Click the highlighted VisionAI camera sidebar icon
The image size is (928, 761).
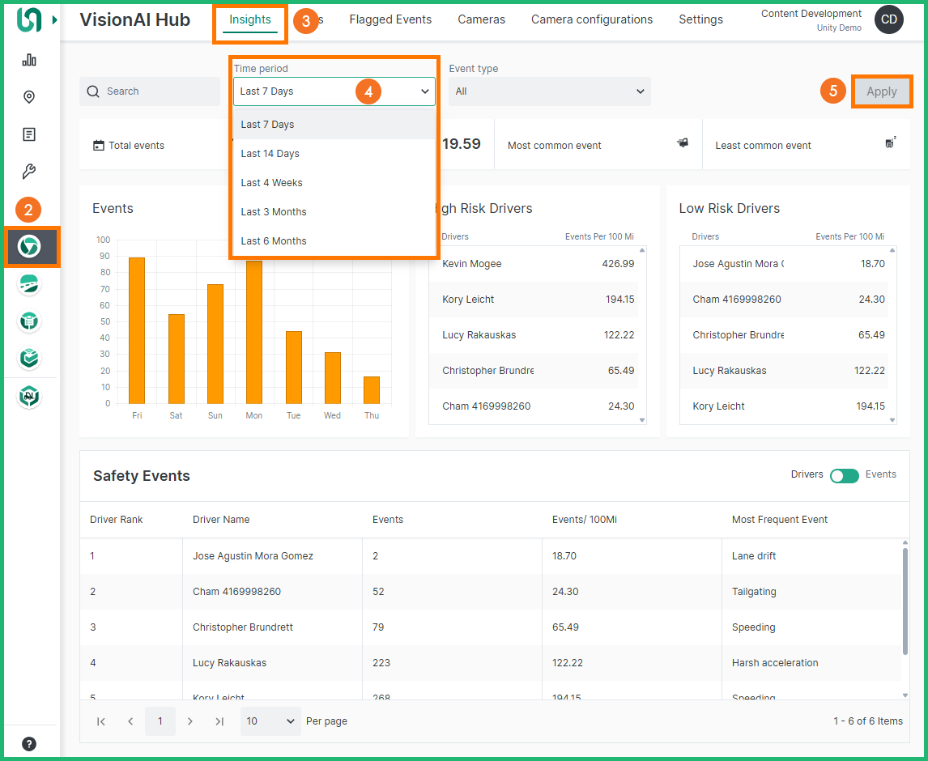pyautogui.click(x=30, y=246)
